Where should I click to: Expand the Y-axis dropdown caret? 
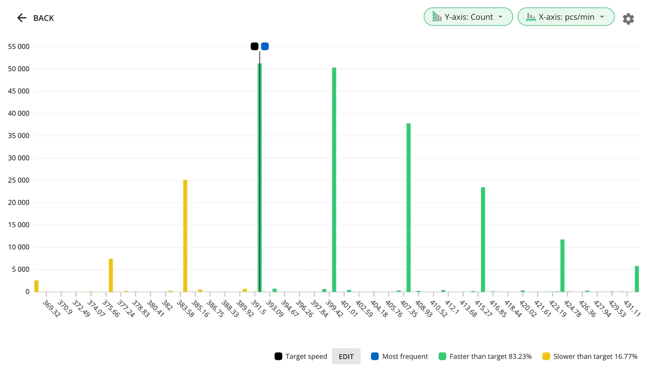(x=501, y=17)
